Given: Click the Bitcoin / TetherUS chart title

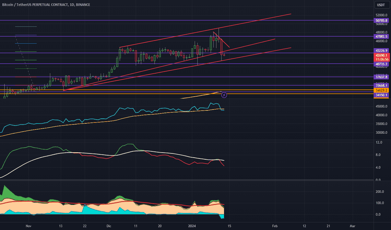Looking at the screenshot, I should (46, 5).
